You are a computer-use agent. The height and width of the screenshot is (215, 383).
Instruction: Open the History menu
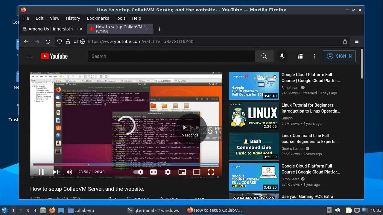tap(73, 18)
